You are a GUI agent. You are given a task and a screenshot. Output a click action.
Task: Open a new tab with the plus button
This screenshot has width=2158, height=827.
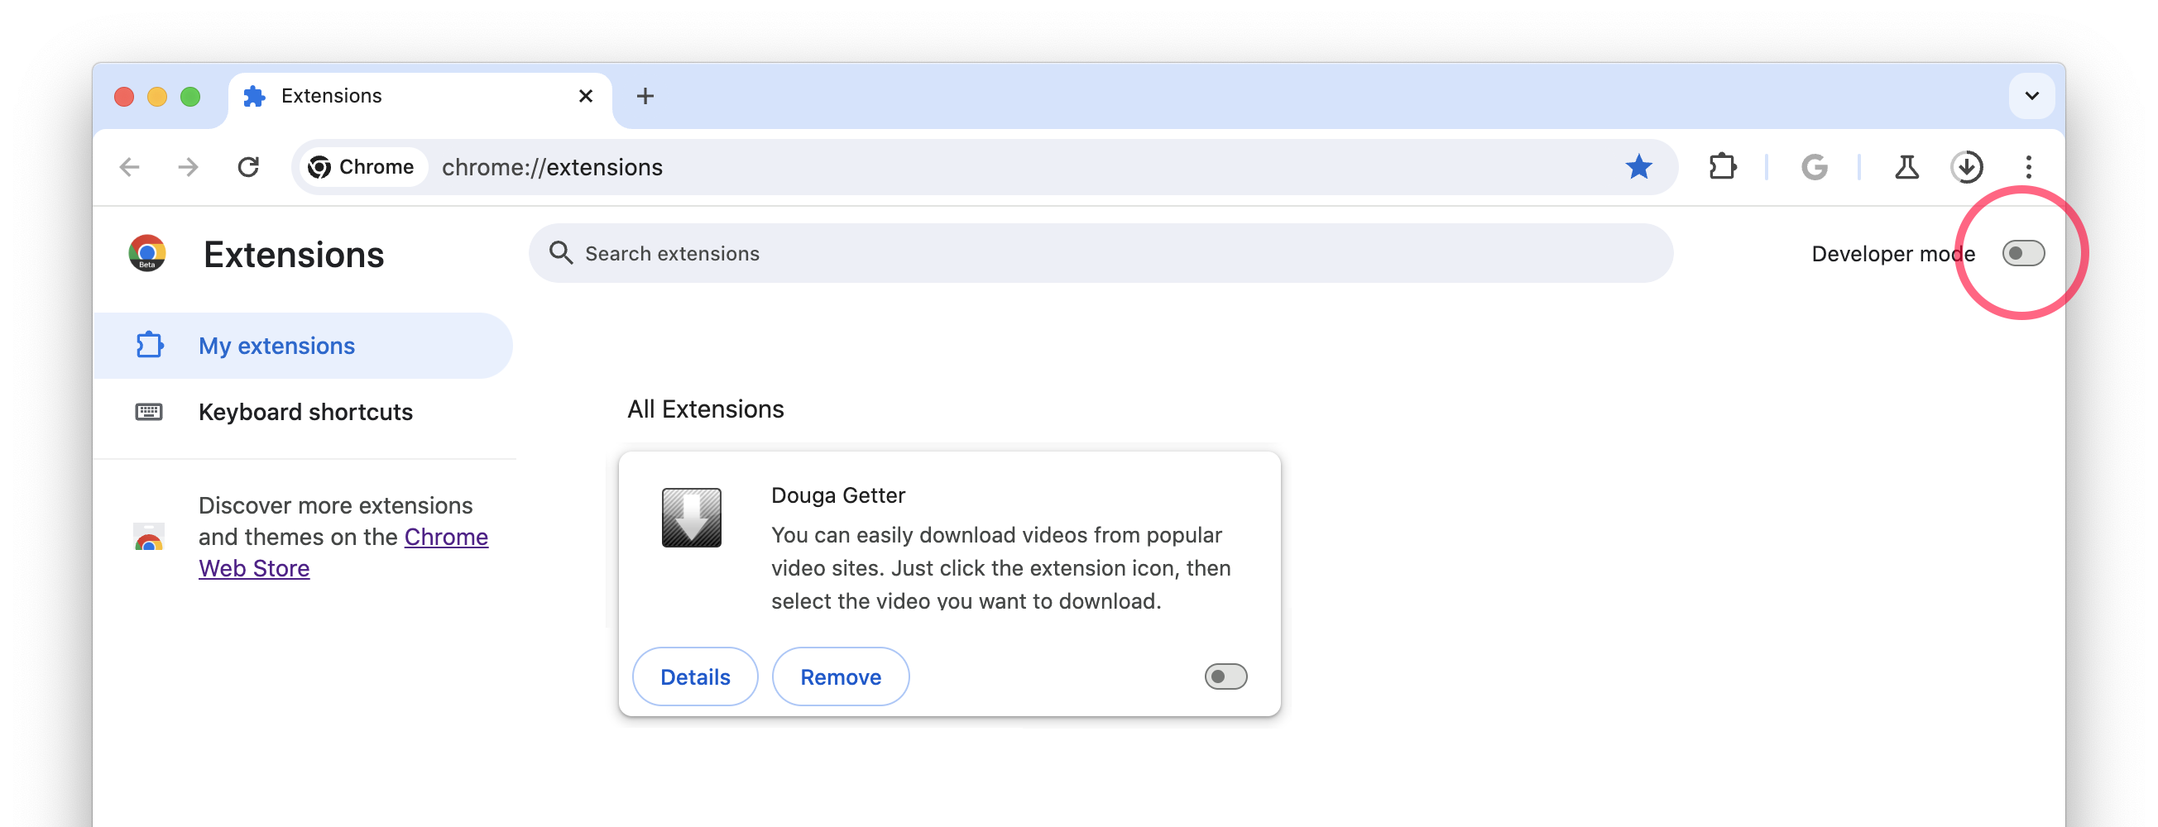pyautogui.click(x=645, y=95)
